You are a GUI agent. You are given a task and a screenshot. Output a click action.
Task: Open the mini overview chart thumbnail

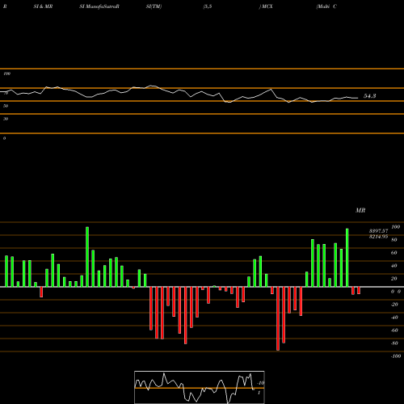pos(200,387)
